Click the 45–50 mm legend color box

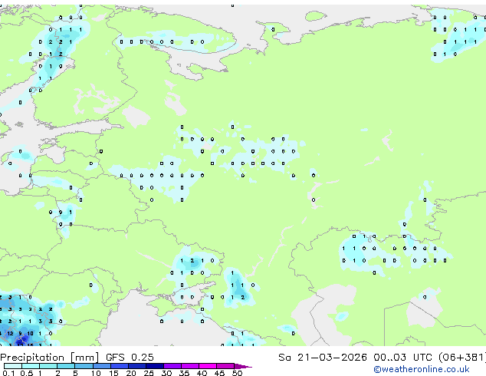click(x=225, y=366)
